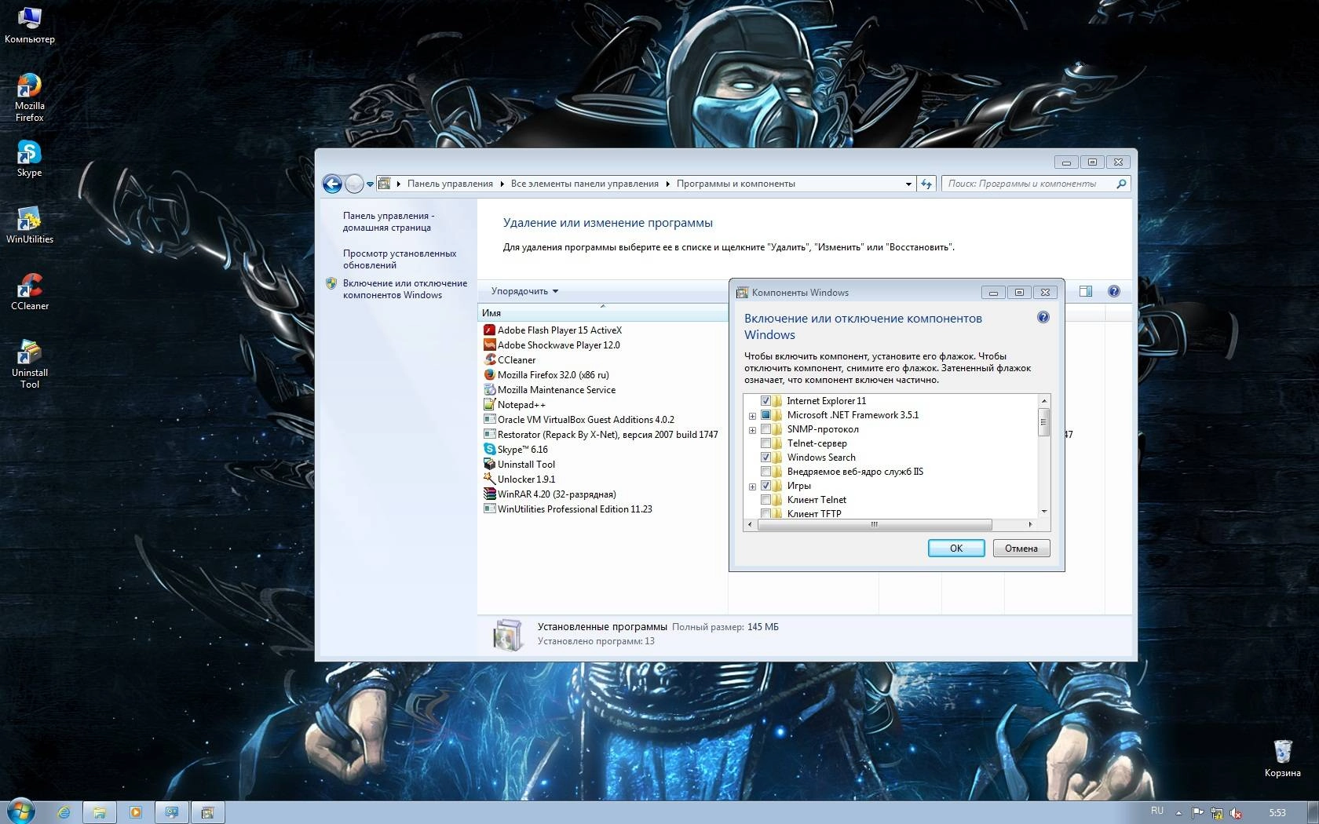Open Просмотр установленных обновлений link
This screenshot has width=1319, height=824.
[400, 259]
